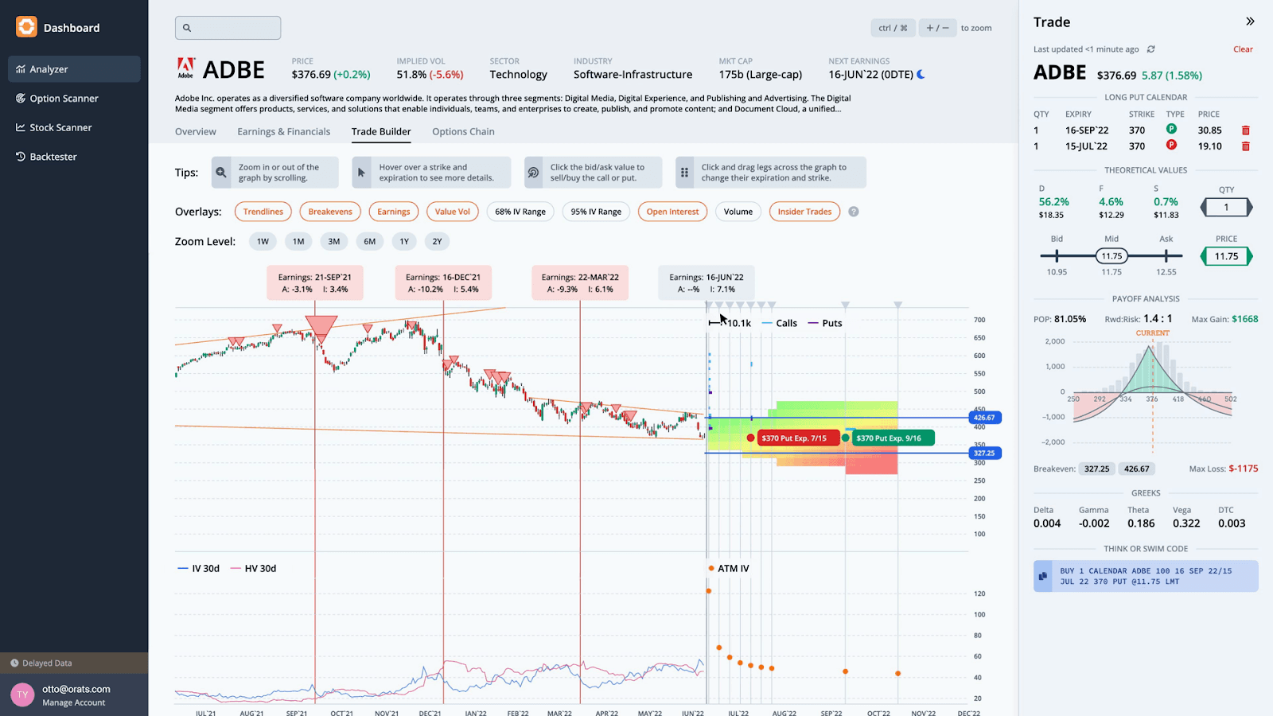Click the overlays help question mark icon

coord(854,212)
